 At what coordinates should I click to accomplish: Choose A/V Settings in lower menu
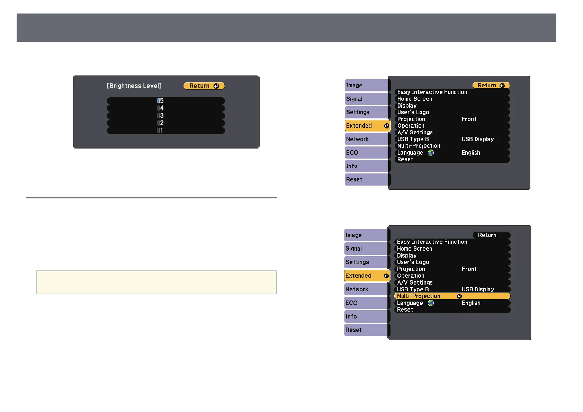tap(452, 283)
